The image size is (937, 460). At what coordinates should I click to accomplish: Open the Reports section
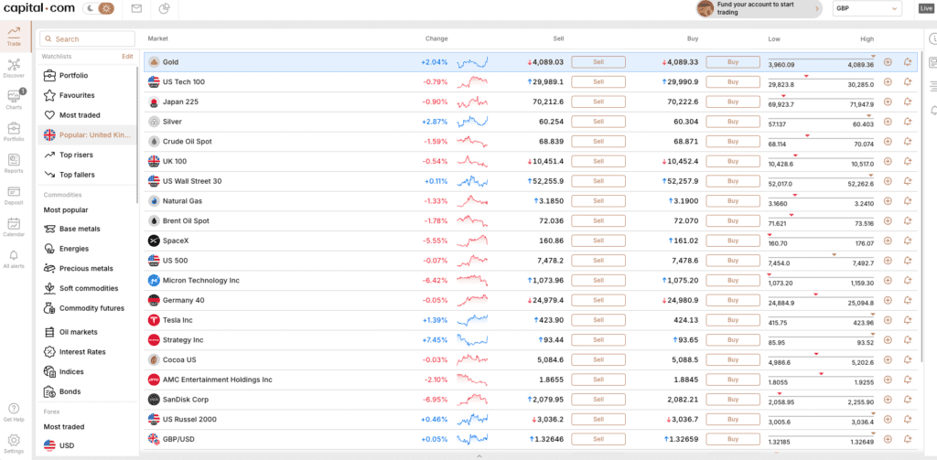[x=14, y=163]
